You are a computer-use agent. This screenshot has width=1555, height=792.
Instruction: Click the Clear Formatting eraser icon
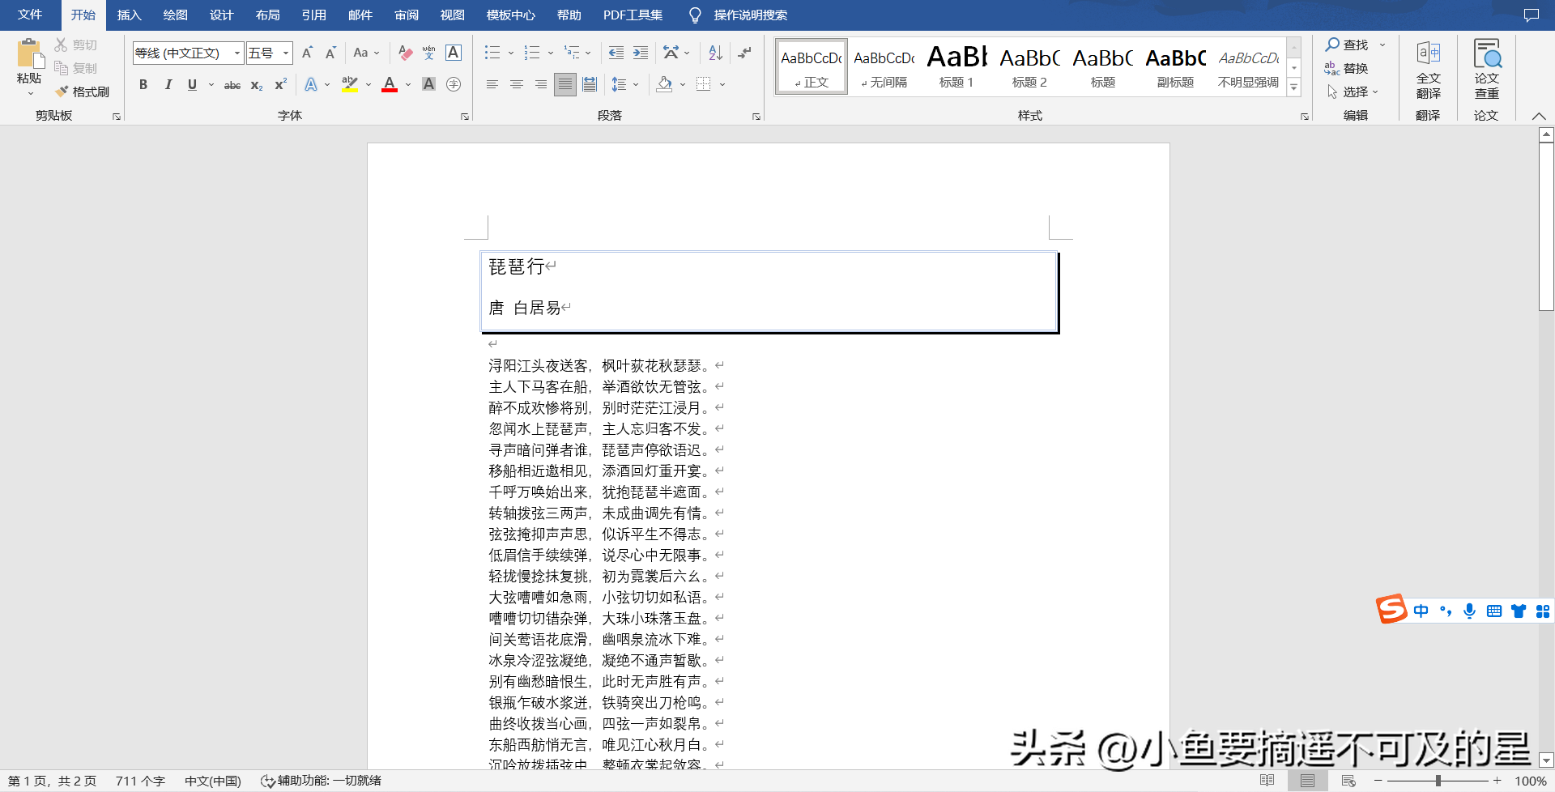(405, 53)
